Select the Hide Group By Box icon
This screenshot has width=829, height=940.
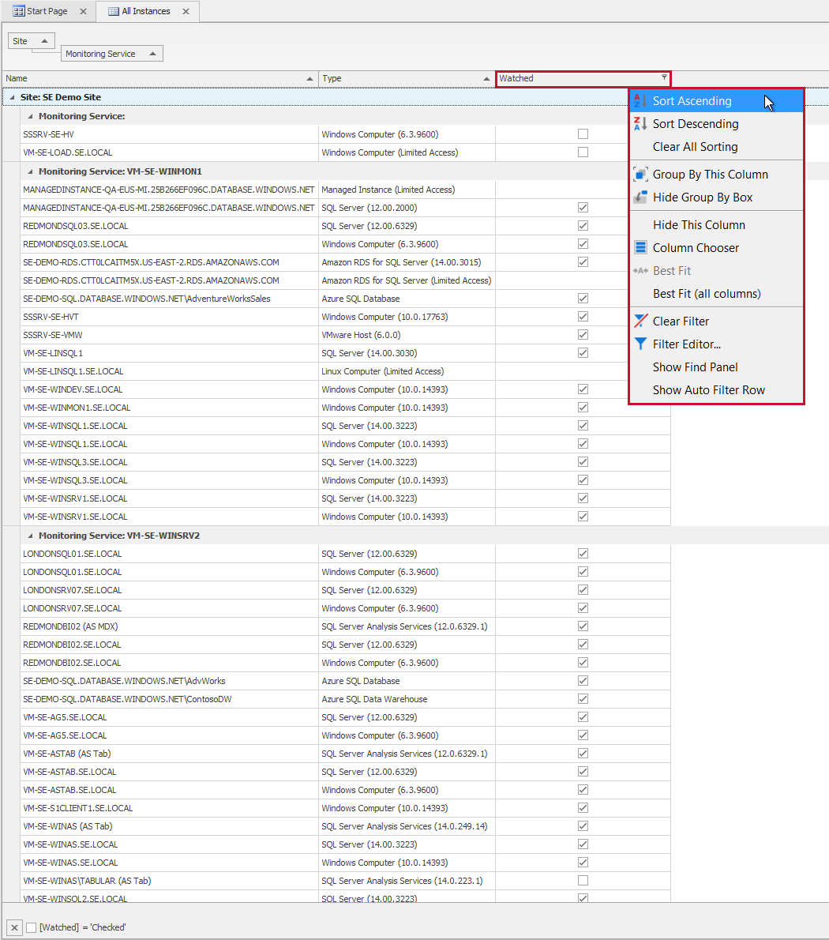[x=640, y=197]
